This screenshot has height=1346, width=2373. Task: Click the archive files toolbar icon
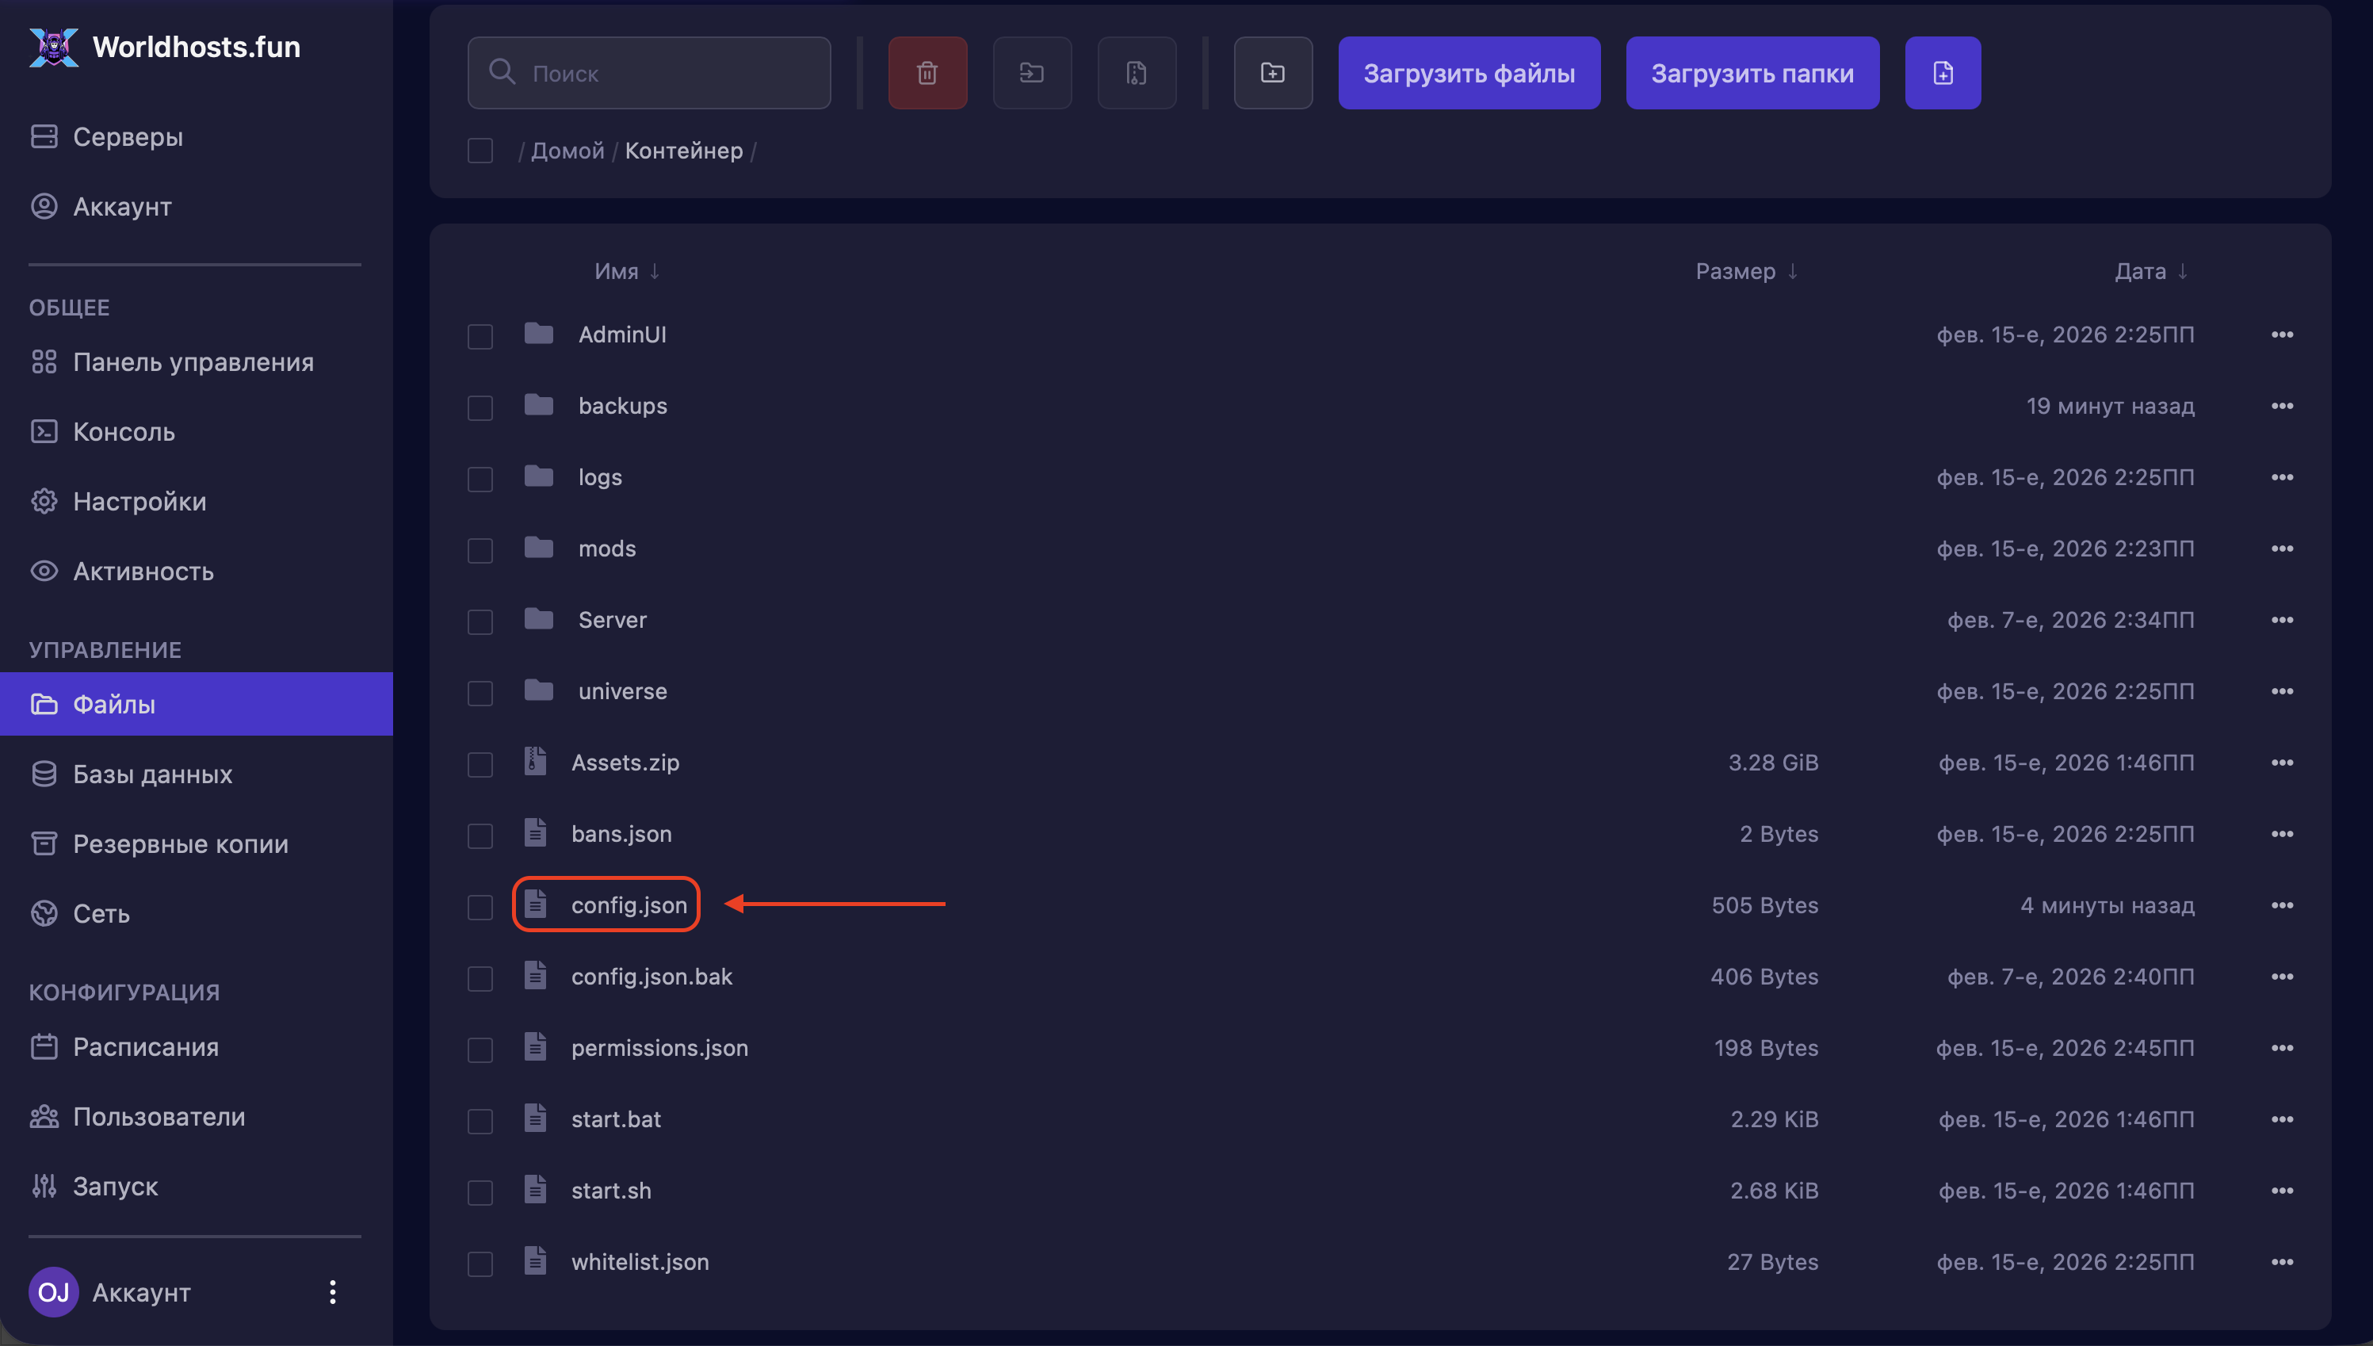point(1136,73)
